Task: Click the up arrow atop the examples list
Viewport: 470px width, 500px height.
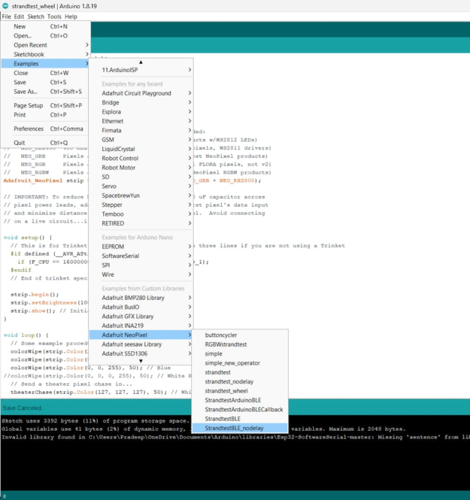Action: [x=141, y=62]
